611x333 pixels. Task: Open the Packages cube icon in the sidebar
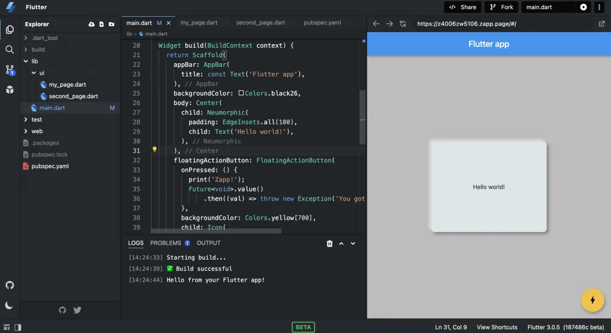[x=10, y=90]
